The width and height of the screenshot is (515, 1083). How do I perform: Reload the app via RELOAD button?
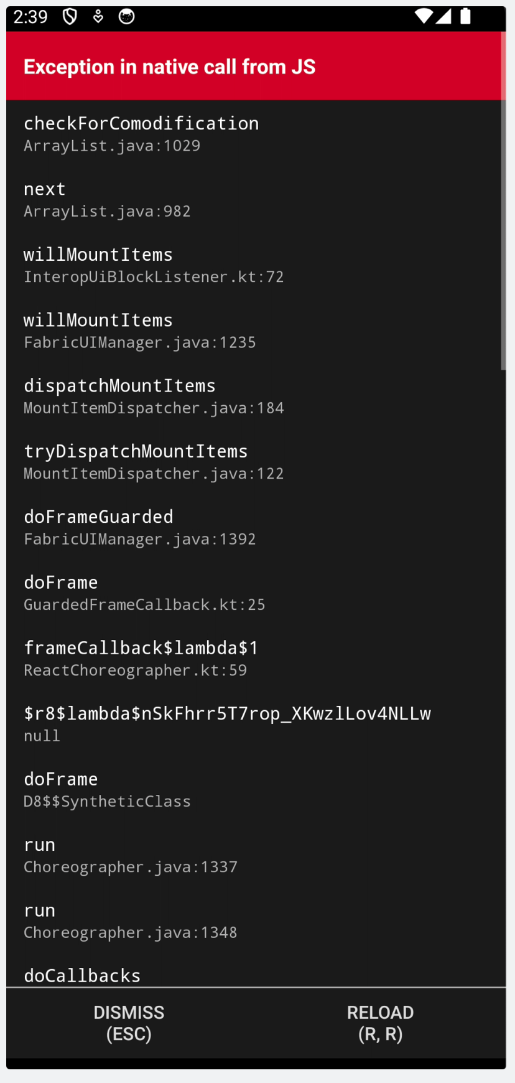click(380, 1023)
